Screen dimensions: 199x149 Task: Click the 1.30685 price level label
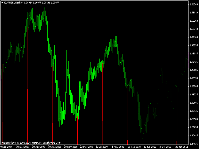194,103
